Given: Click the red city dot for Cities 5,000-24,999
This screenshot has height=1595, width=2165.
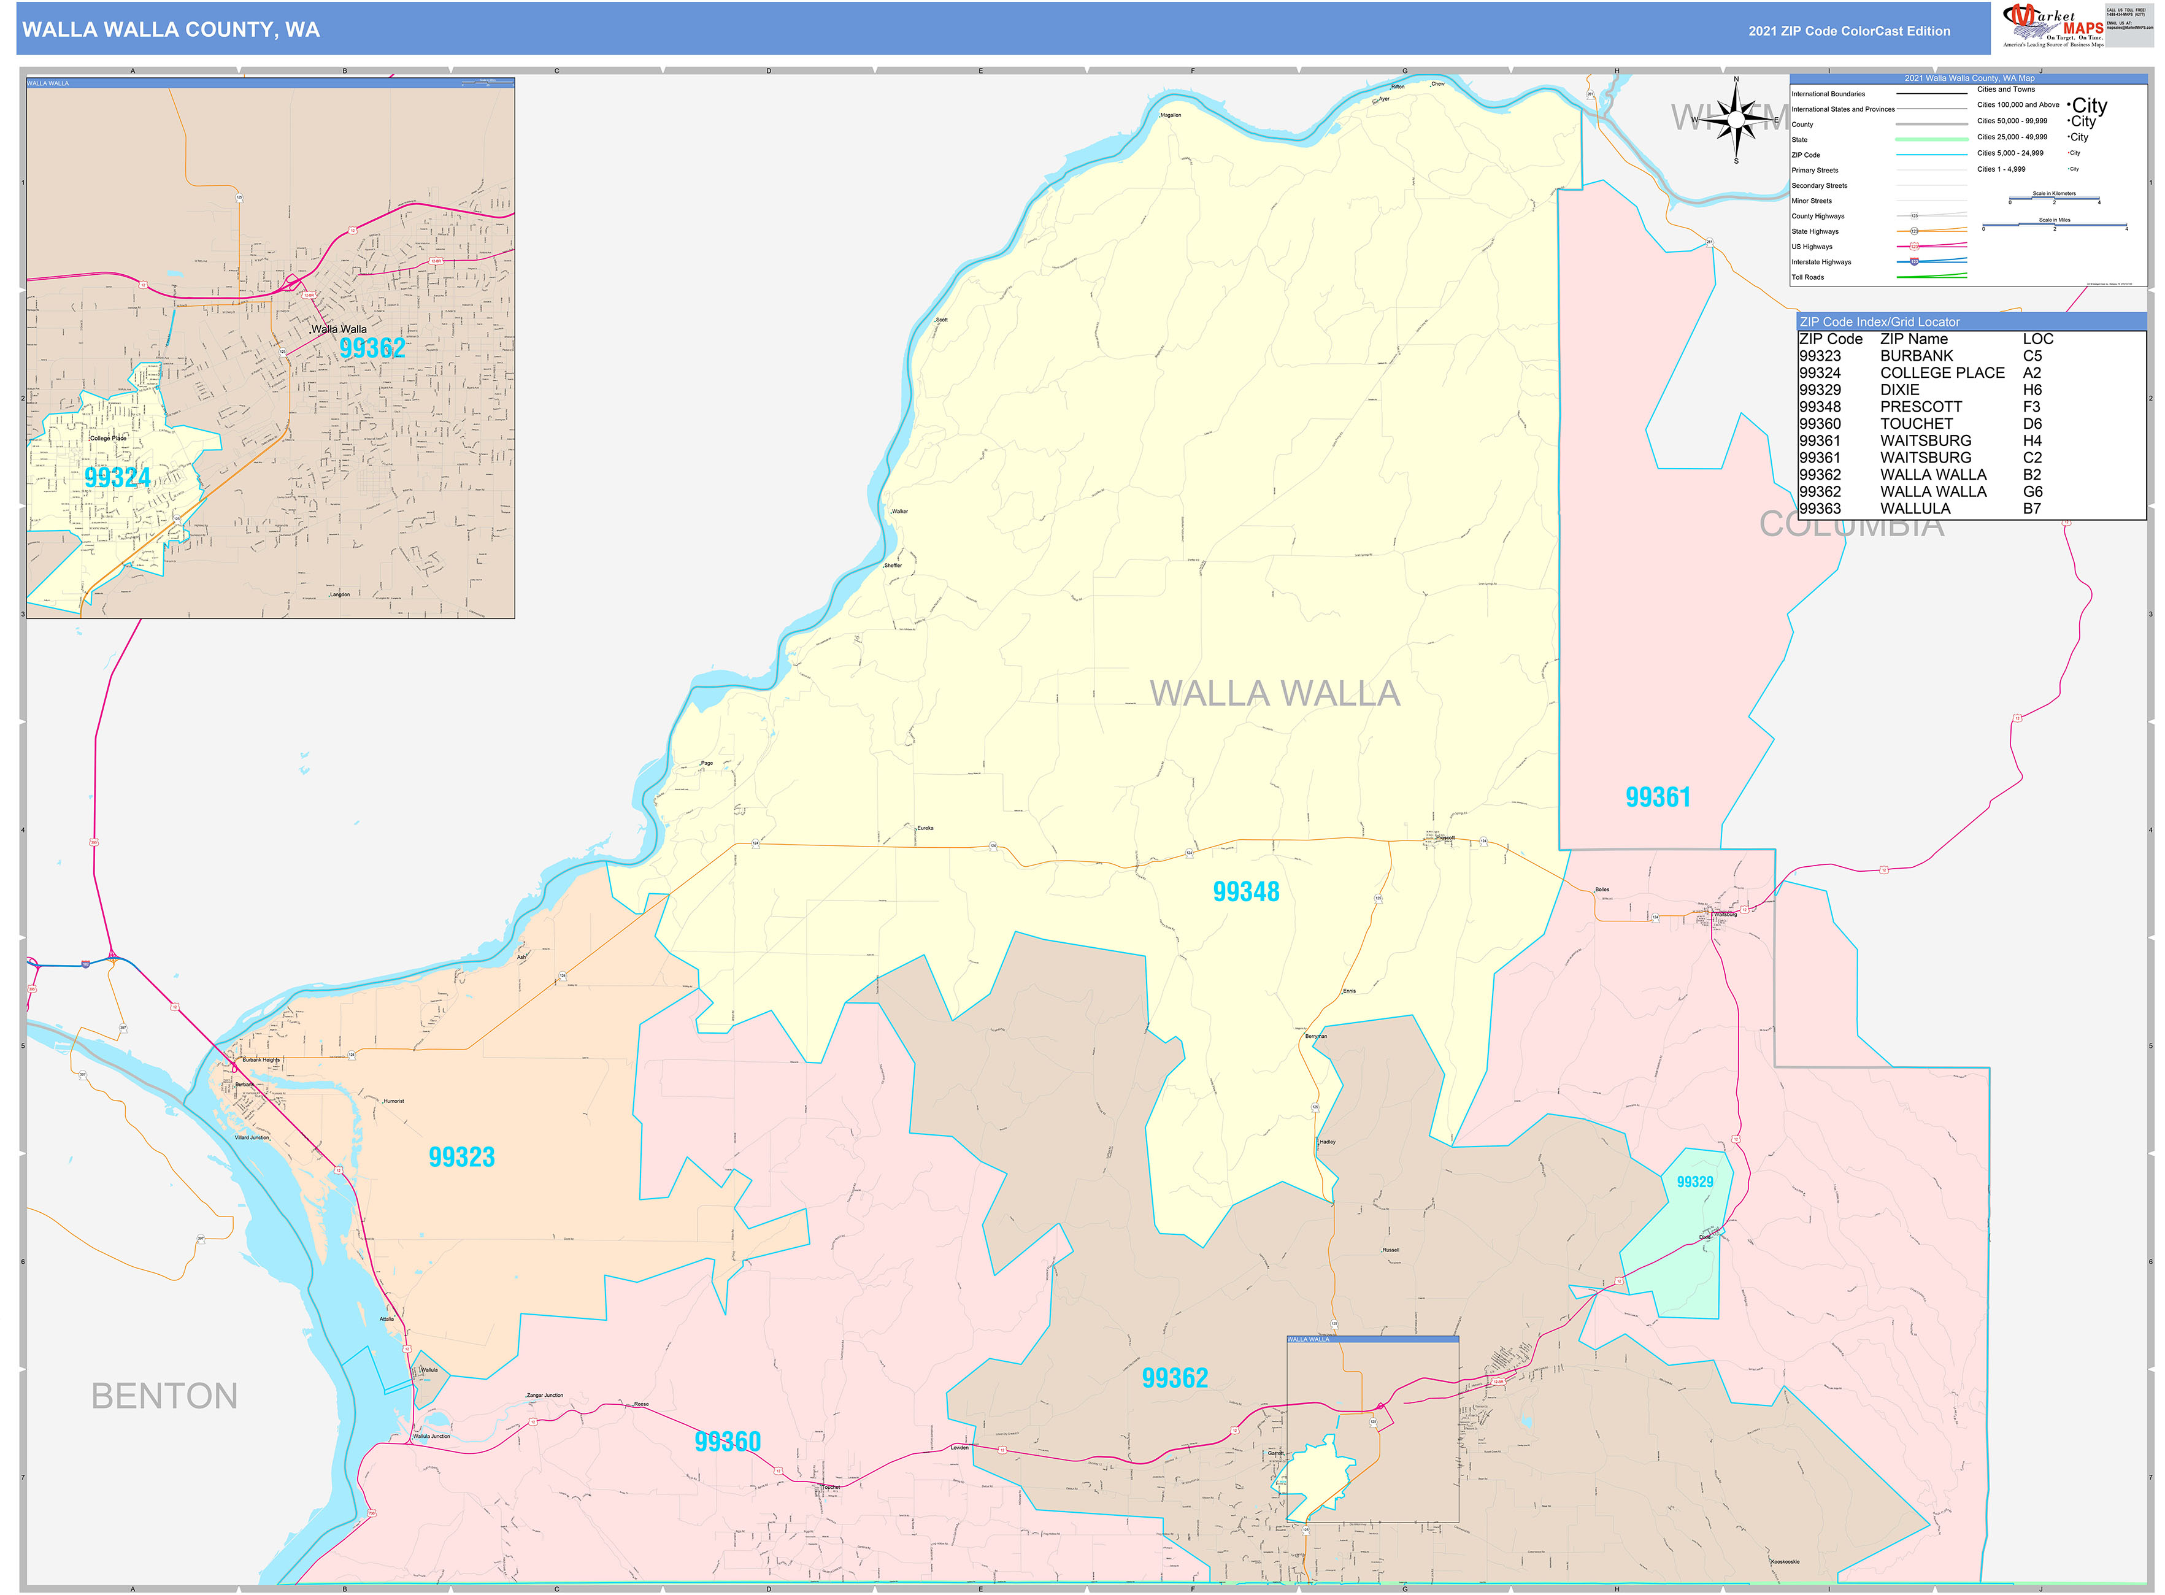Looking at the screenshot, I should point(2069,153).
